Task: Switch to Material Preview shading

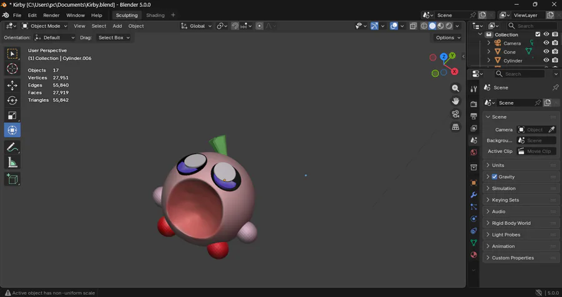Action: 440,26
